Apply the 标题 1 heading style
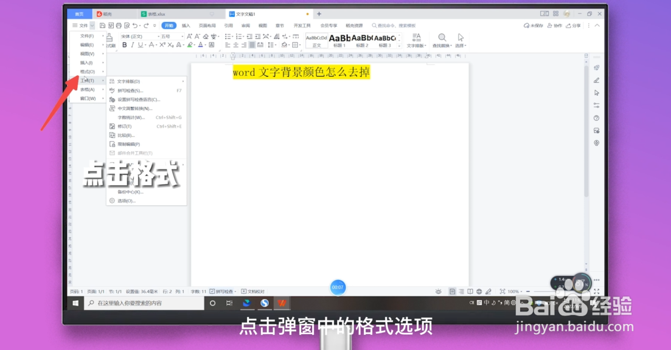Screen dimensions: 671x350 click(x=340, y=41)
